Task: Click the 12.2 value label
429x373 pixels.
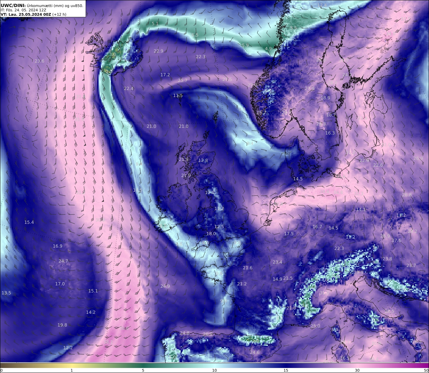Action: click(68, 348)
